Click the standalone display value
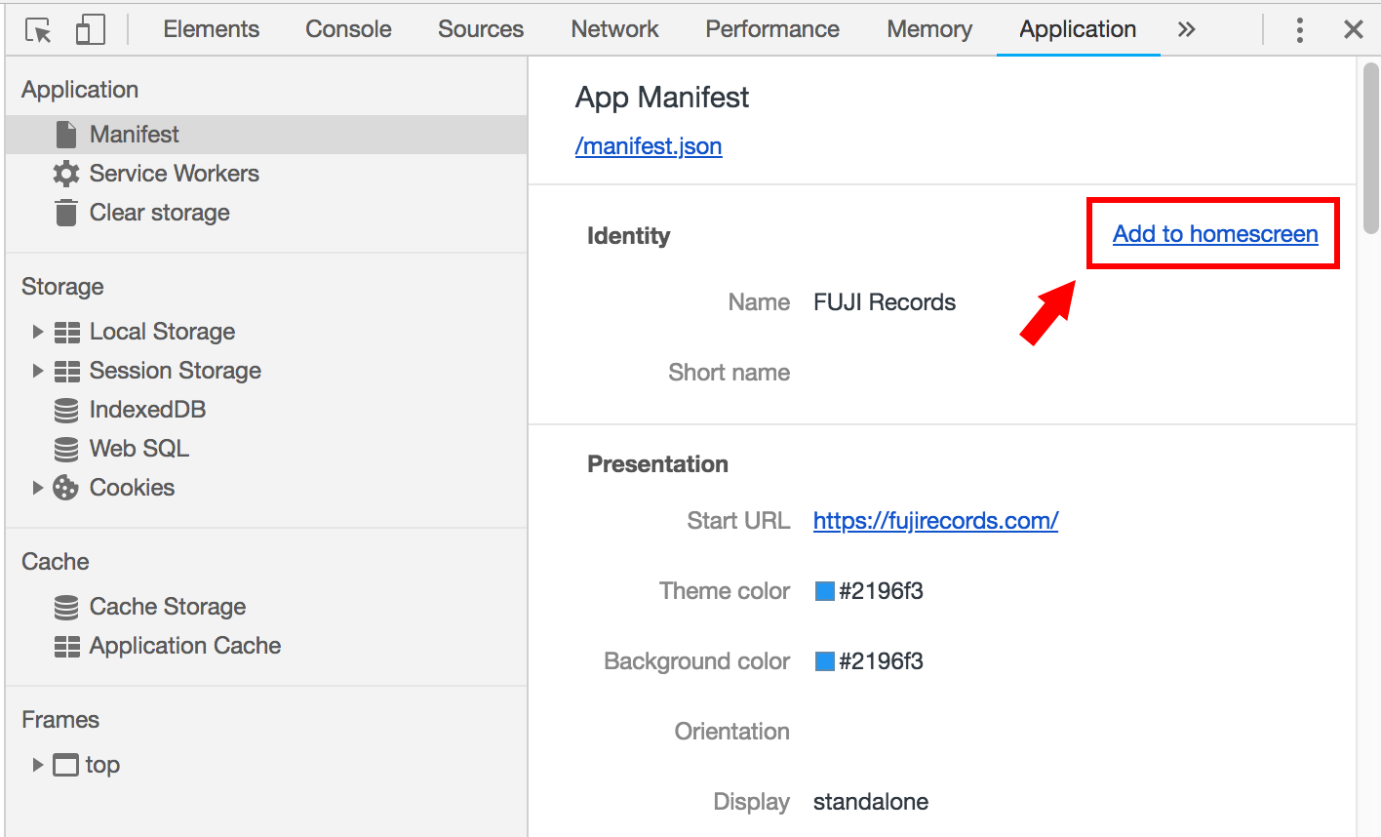The width and height of the screenshot is (1381, 837). coord(871,802)
